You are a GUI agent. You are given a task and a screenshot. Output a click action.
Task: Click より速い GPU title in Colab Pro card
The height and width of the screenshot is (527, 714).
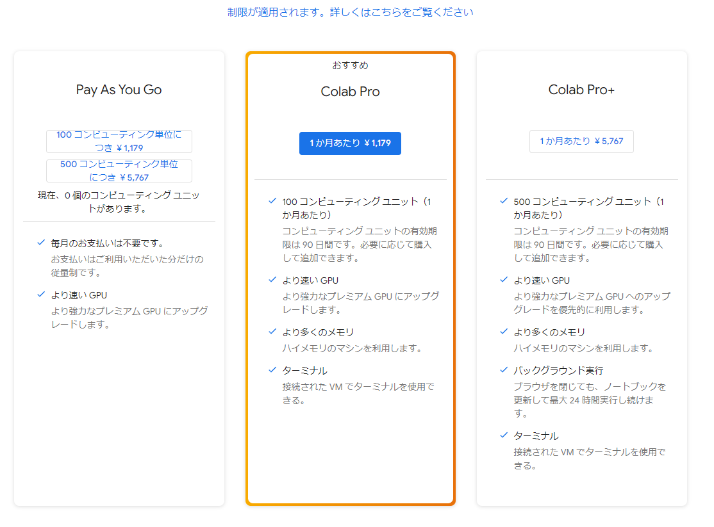point(310,281)
